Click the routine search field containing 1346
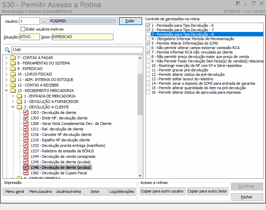The image size is (266, 210). pyautogui.click(x=77, y=50)
